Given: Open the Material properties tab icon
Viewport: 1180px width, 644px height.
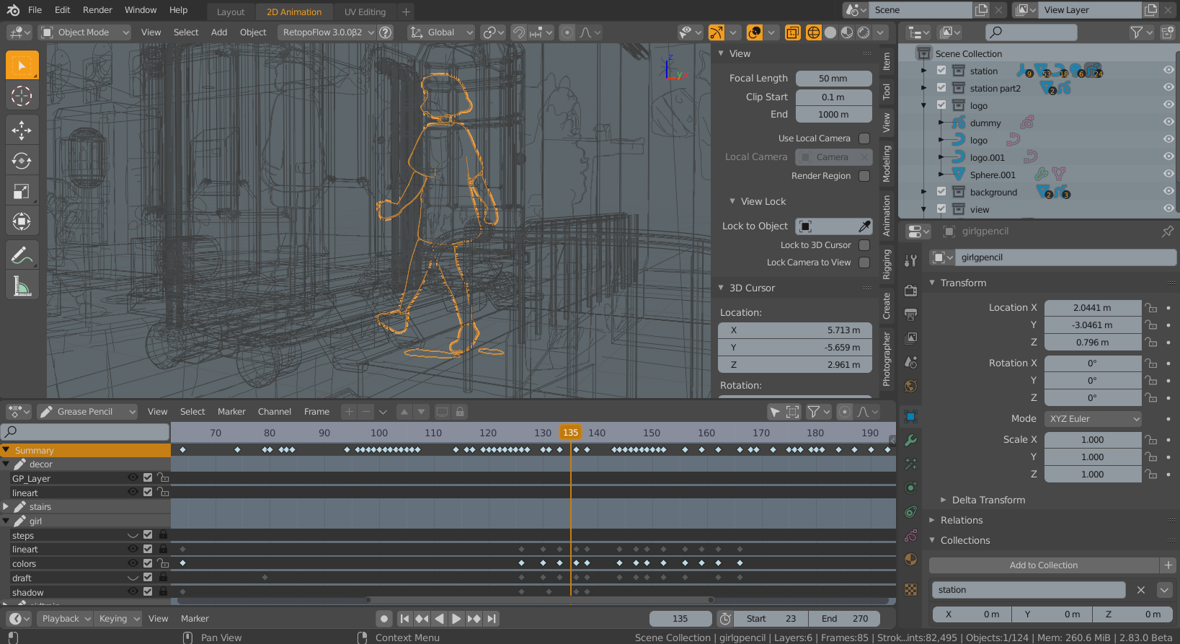Looking at the screenshot, I should (x=911, y=559).
